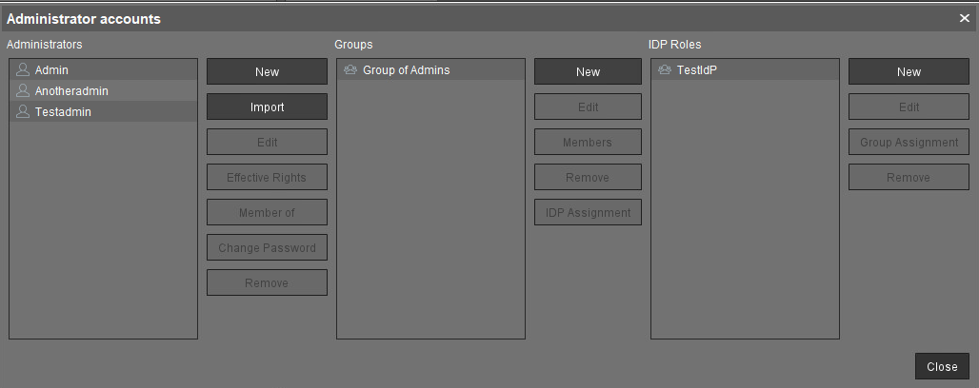Click the user icon beside Testadmin
Image resolution: width=979 pixels, height=388 pixels.
(23, 112)
